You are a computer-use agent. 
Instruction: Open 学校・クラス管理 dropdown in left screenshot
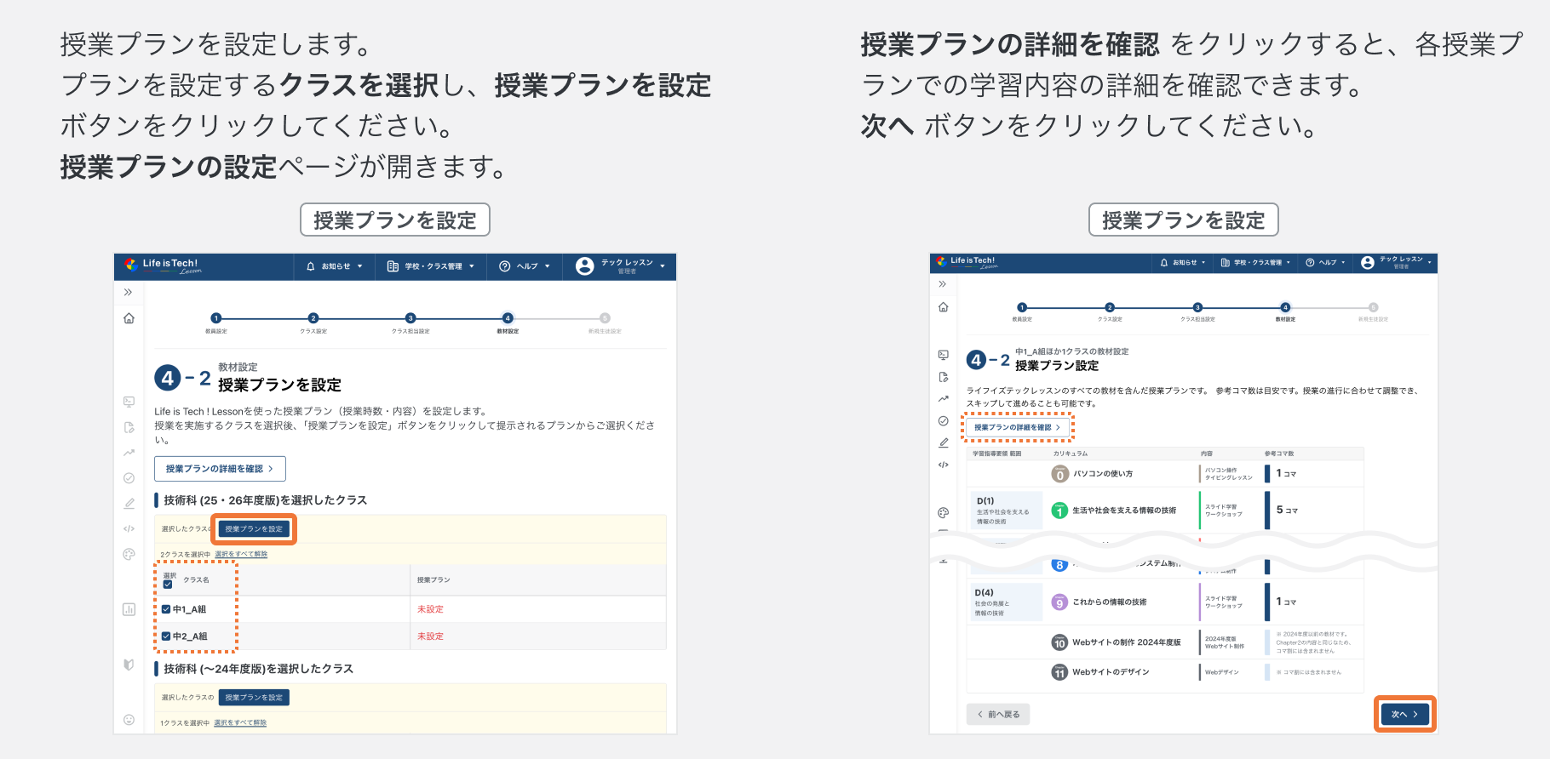click(x=430, y=266)
